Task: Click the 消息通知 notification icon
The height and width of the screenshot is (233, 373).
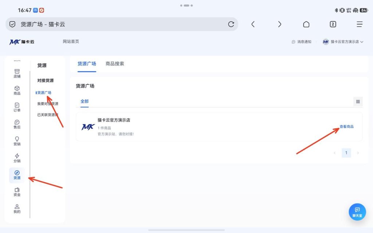Action: [x=293, y=42]
